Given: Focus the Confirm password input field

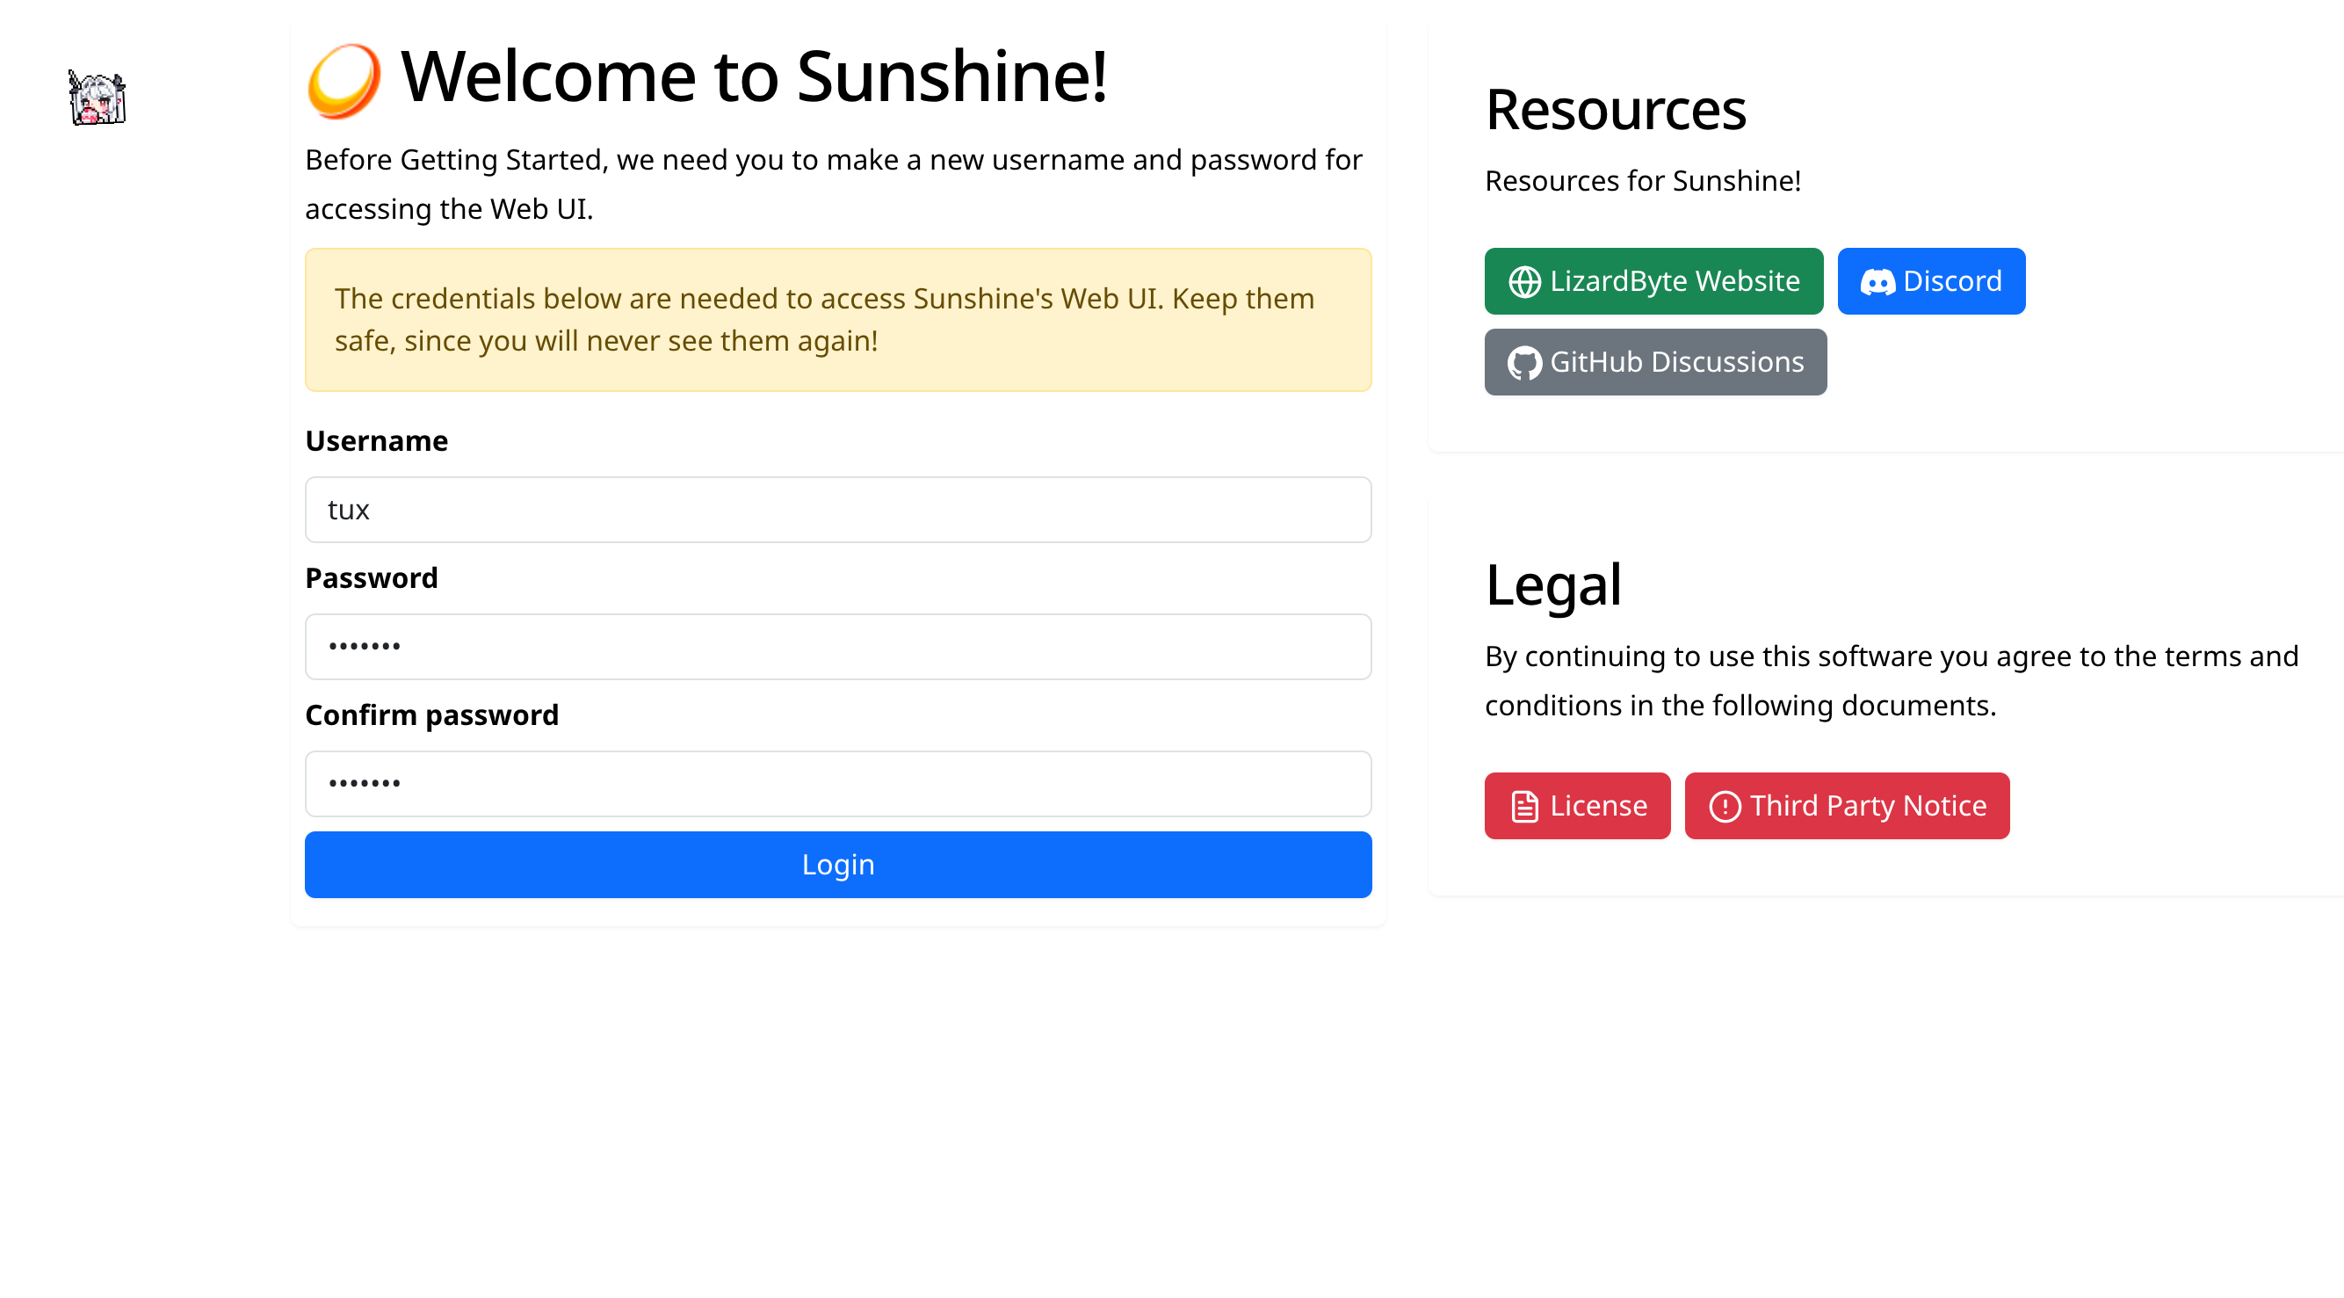Looking at the screenshot, I should tap(838, 784).
